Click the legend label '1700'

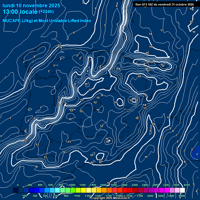pos(109,196)
